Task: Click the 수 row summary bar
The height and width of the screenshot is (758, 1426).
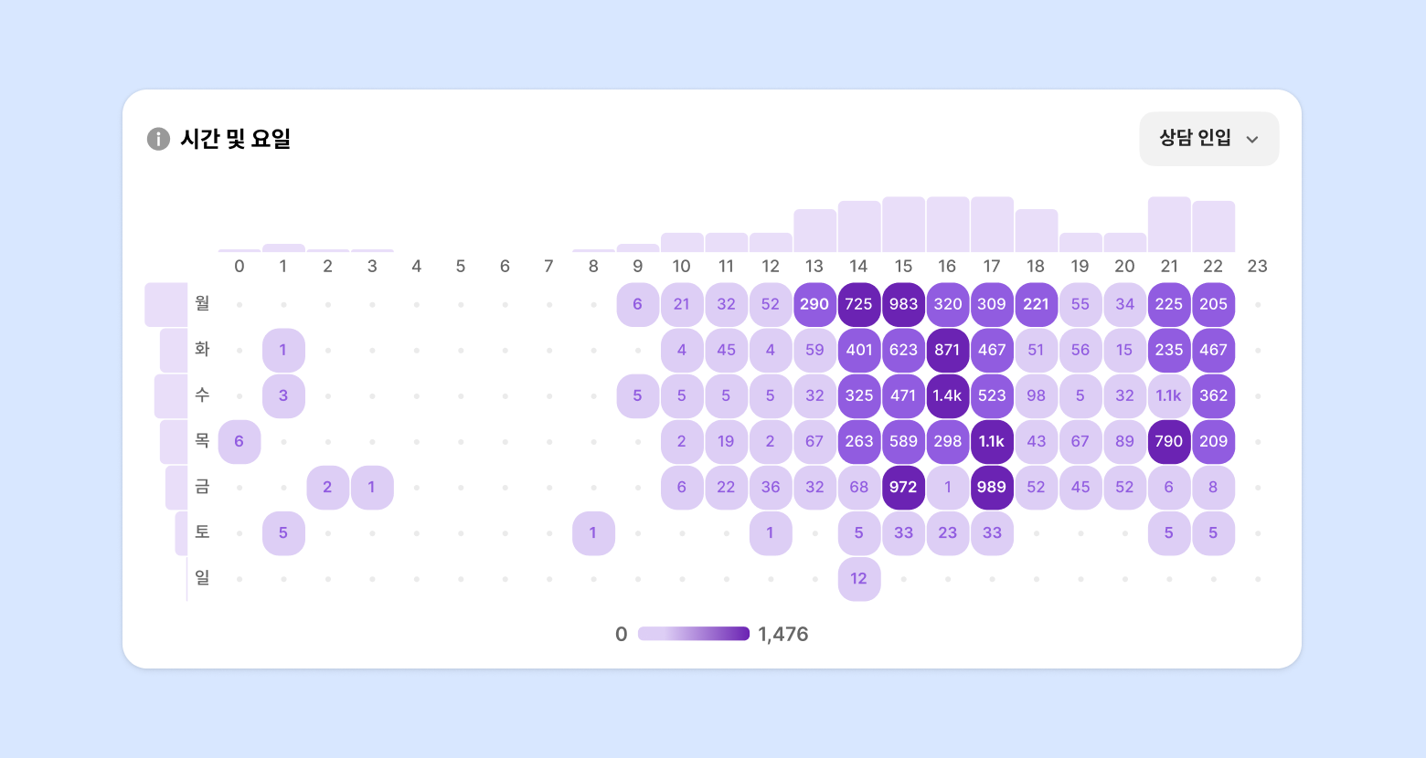Action: pos(171,395)
